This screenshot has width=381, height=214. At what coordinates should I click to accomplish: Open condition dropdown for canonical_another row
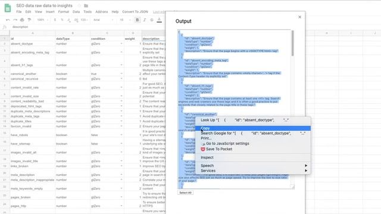click(121, 74)
